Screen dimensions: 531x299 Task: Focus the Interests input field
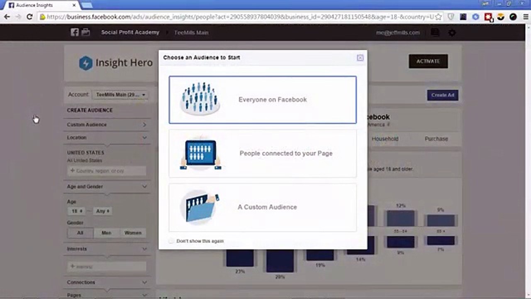(x=107, y=267)
